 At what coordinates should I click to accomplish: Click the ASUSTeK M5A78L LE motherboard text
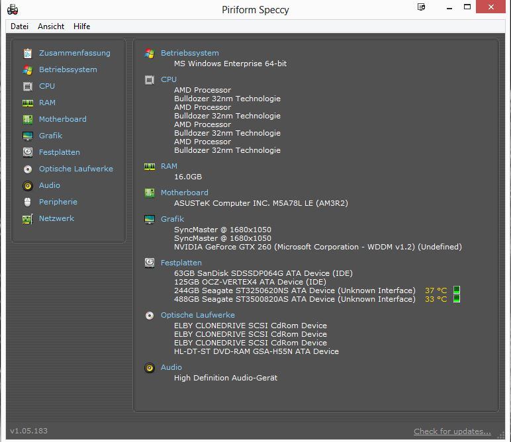point(261,203)
